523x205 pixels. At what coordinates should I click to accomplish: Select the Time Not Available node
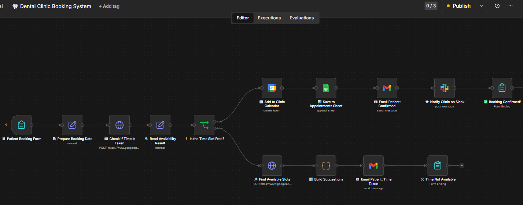click(438, 166)
